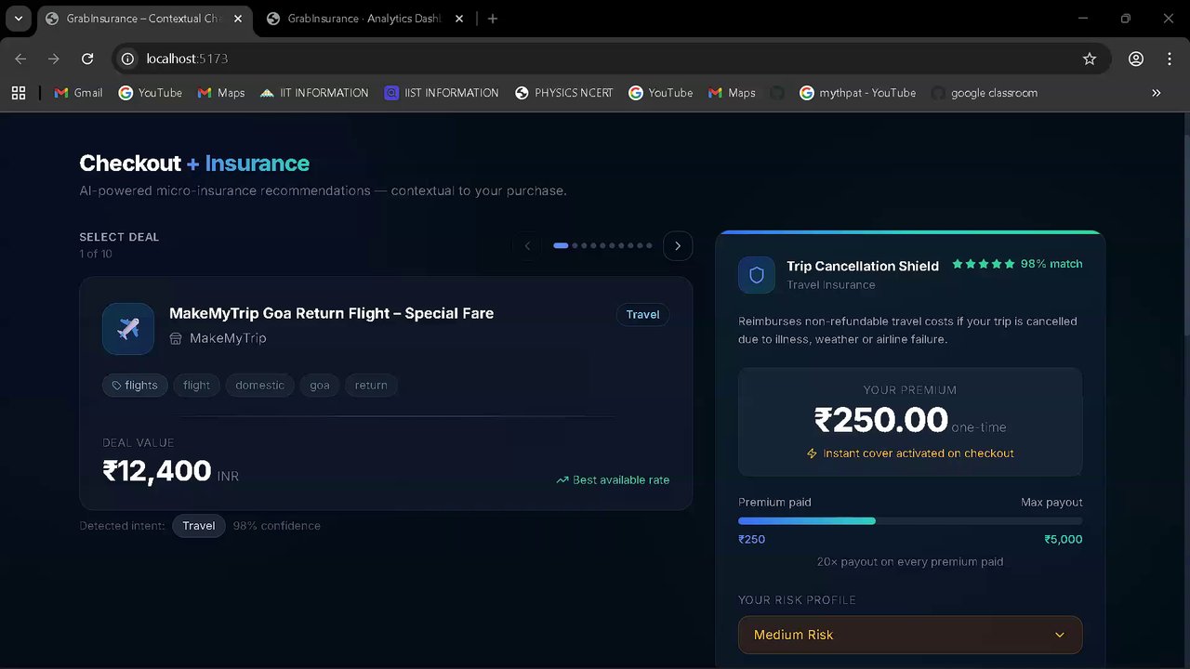View site information icon in the address bar
This screenshot has width=1190, height=669.
point(128,59)
